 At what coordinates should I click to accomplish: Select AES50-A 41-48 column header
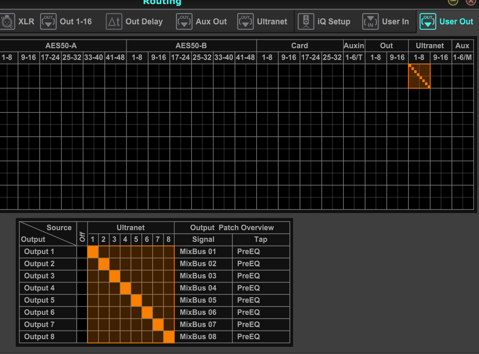click(115, 58)
